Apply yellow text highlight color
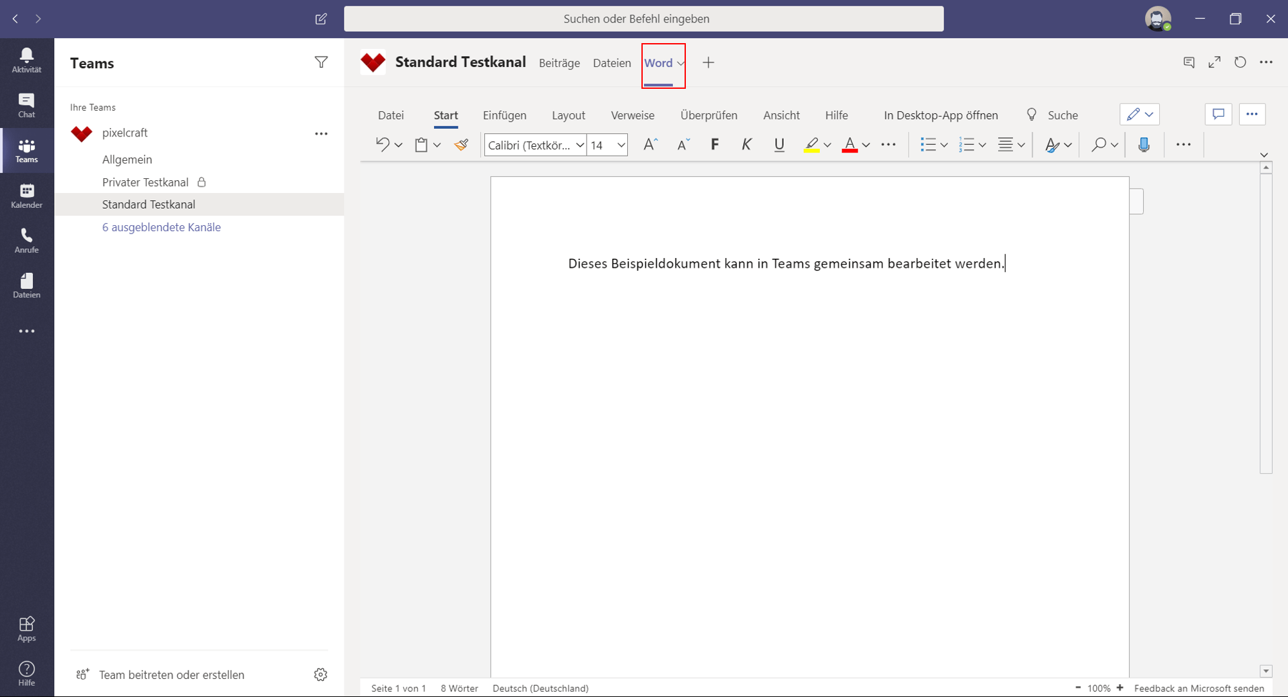Viewport: 1288px width, 697px height. click(x=811, y=145)
